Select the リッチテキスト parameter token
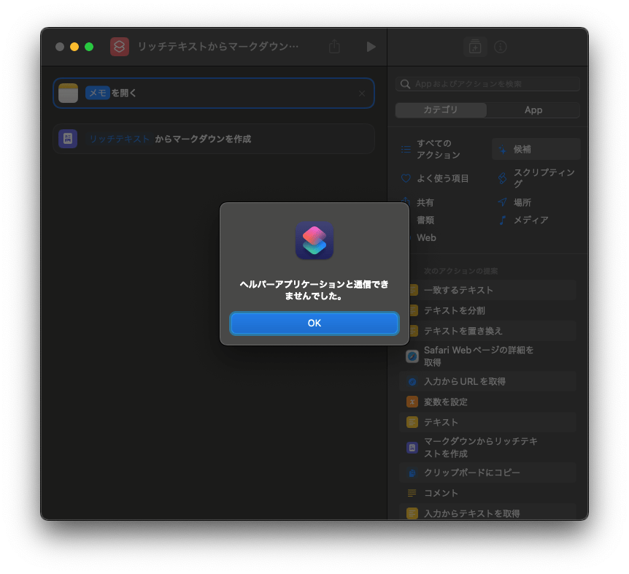Image resolution: width=629 pixels, height=574 pixels. (119, 139)
